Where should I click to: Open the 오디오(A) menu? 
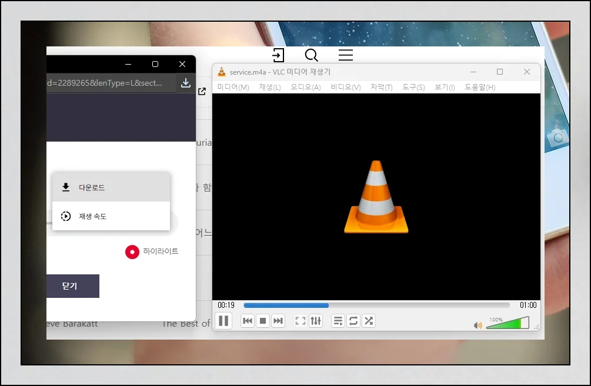coord(305,88)
